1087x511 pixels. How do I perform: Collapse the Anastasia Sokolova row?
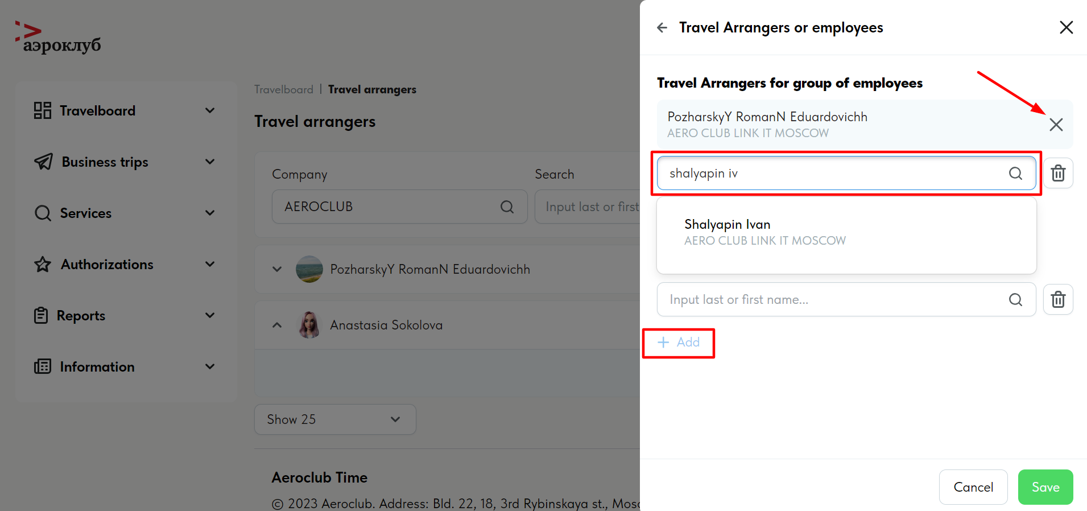pyautogui.click(x=277, y=325)
